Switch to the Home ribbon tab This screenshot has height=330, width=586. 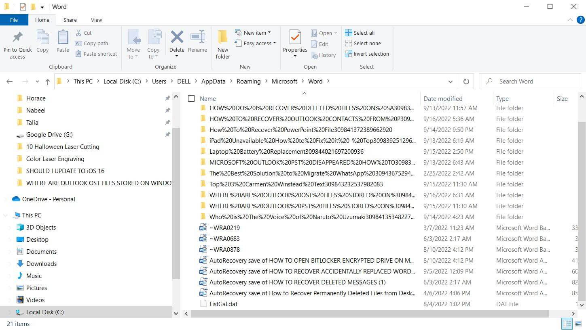(x=42, y=20)
